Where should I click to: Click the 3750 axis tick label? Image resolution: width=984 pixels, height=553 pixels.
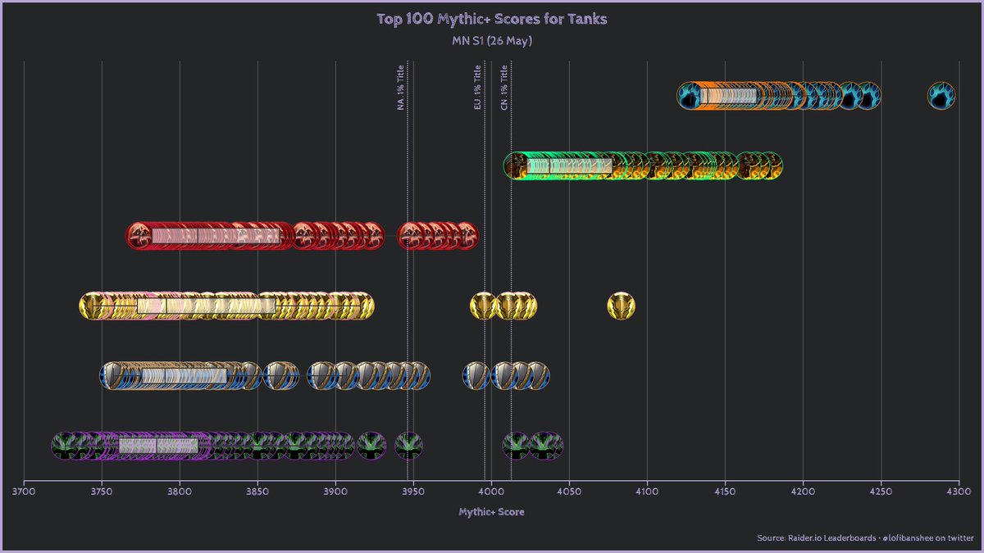[102, 491]
